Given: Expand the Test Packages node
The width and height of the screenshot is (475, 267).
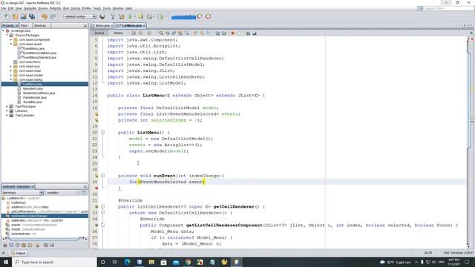Looking at the screenshot, I should (x=7, y=106).
